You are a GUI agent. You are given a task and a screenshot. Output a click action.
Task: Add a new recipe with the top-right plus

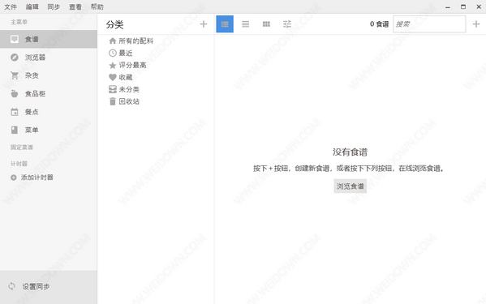pyautogui.click(x=476, y=24)
